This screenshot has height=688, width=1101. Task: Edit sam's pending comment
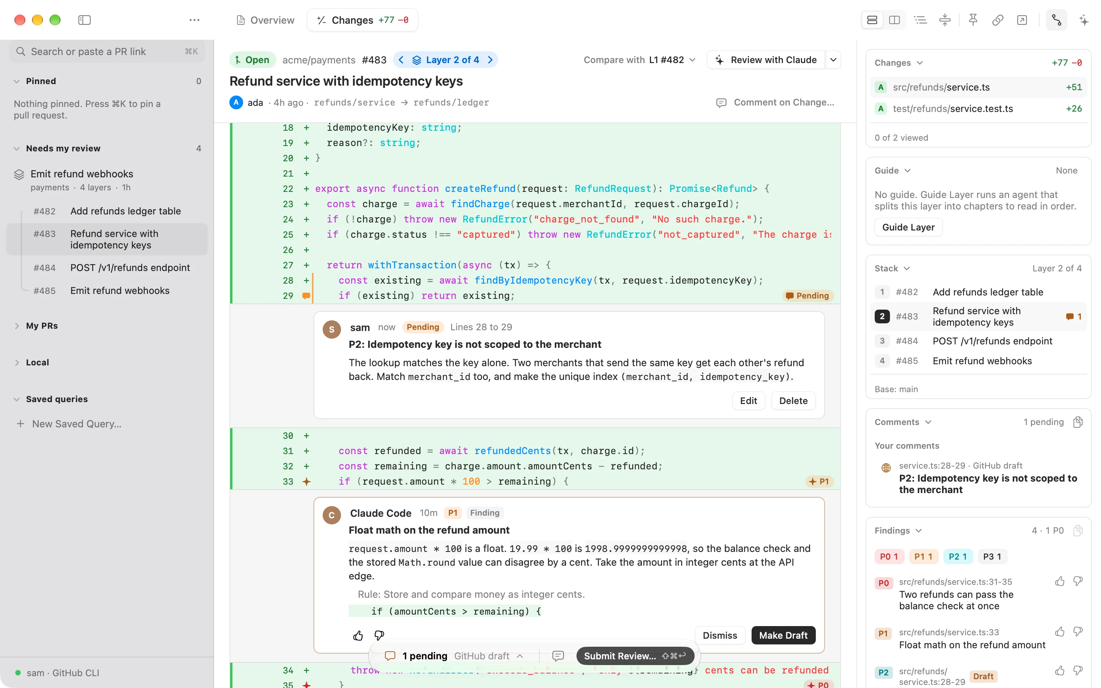(x=748, y=401)
